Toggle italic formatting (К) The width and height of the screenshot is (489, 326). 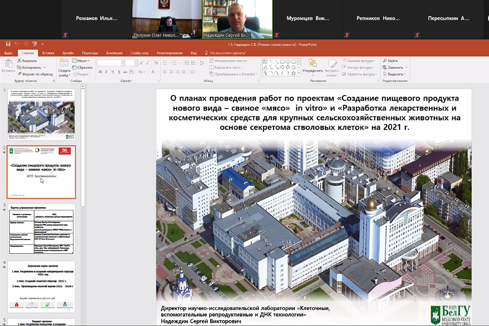pyautogui.click(x=107, y=72)
